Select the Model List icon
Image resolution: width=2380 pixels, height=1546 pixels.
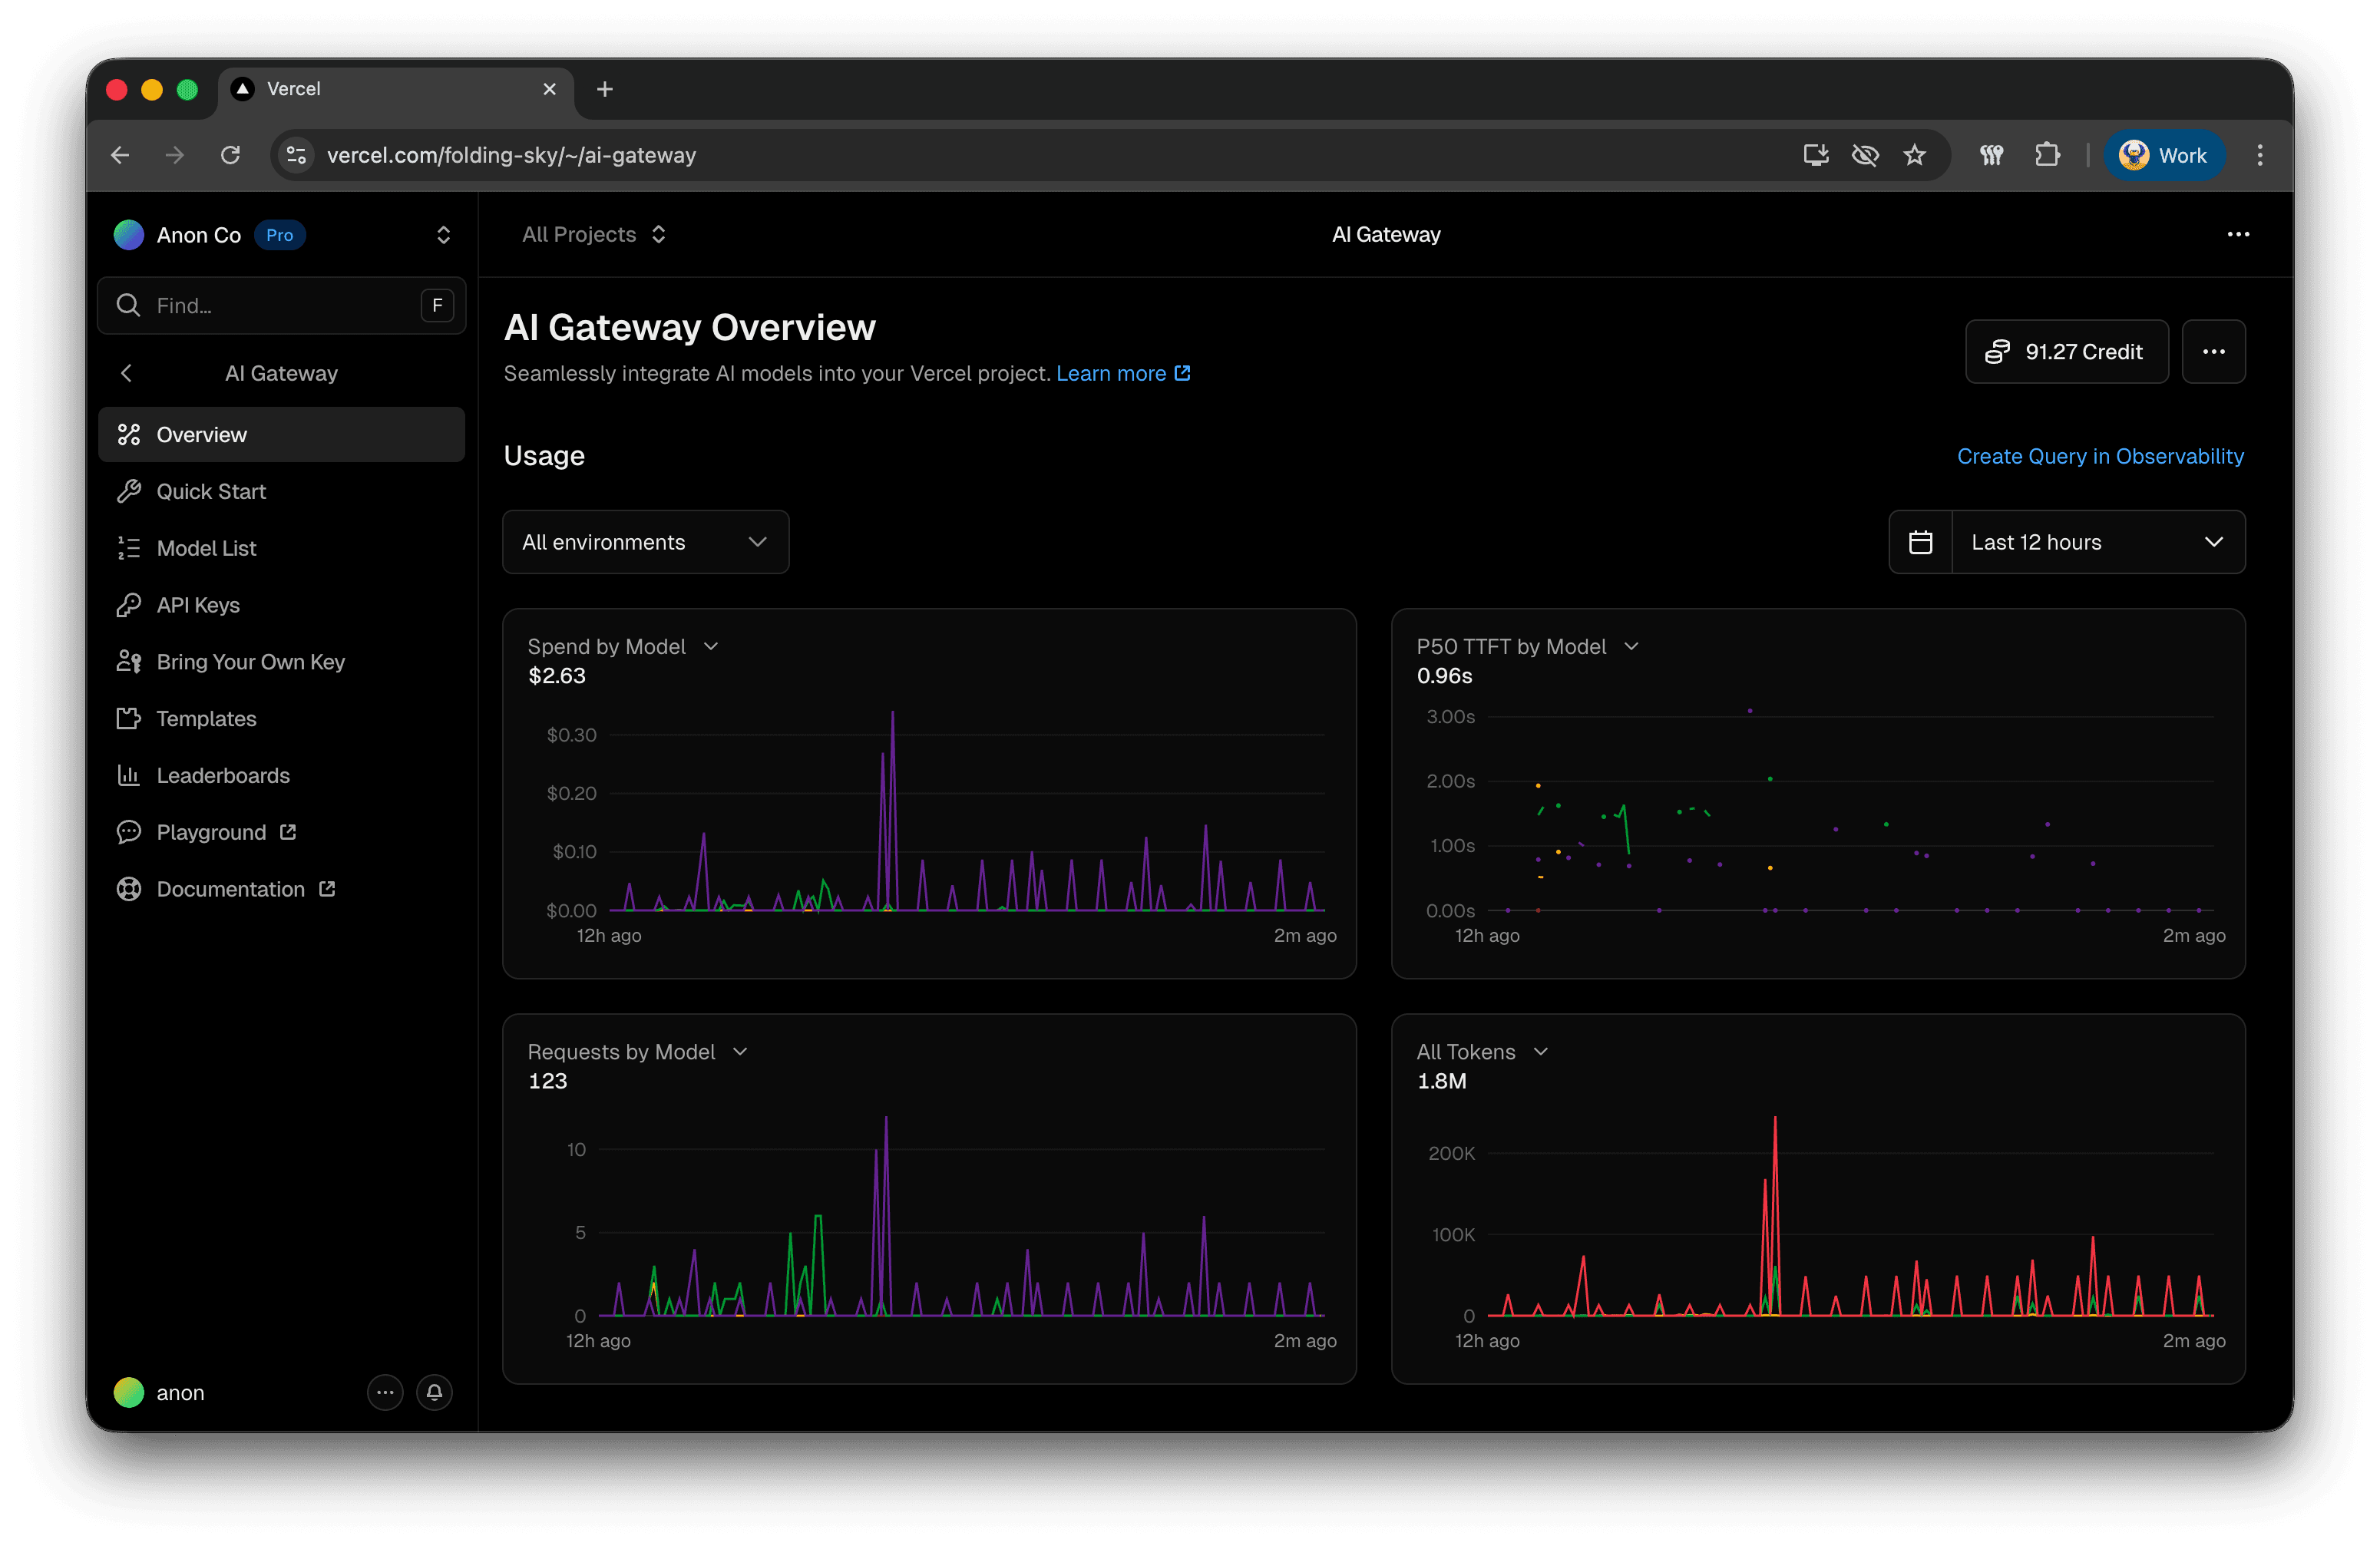[x=129, y=547]
